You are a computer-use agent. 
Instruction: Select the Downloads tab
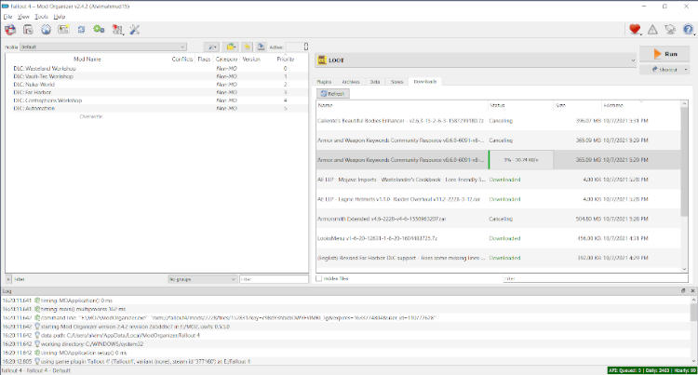tap(424, 81)
